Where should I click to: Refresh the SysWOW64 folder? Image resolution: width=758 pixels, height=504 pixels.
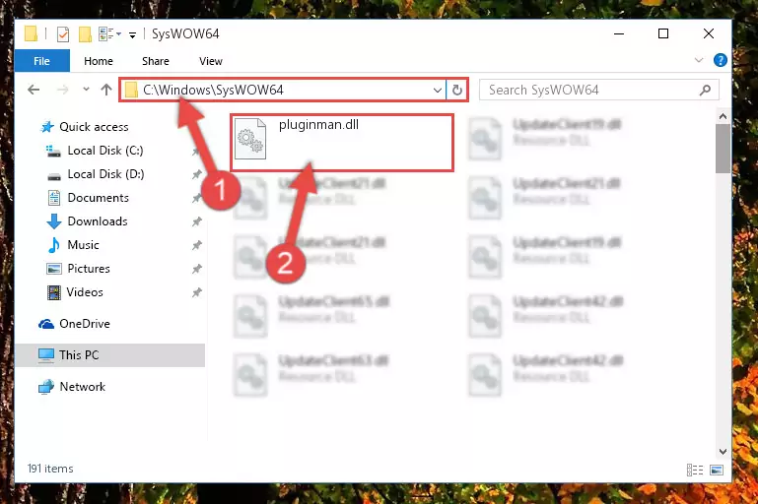(456, 90)
